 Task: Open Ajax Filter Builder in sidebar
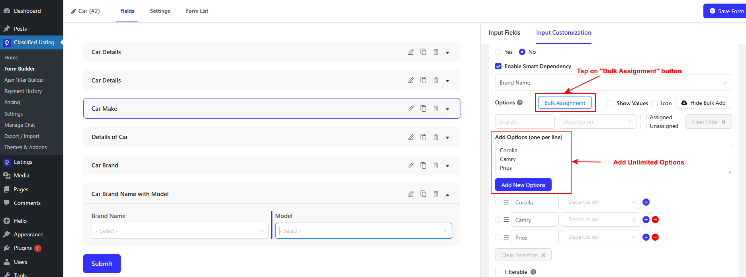tap(24, 80)
